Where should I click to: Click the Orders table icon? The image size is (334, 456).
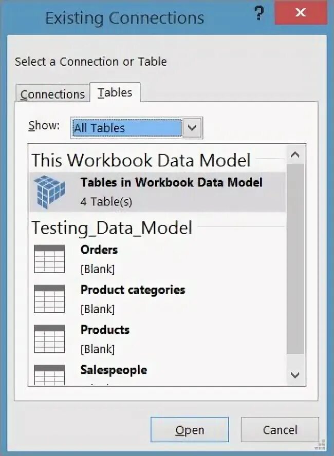point(49,259)
